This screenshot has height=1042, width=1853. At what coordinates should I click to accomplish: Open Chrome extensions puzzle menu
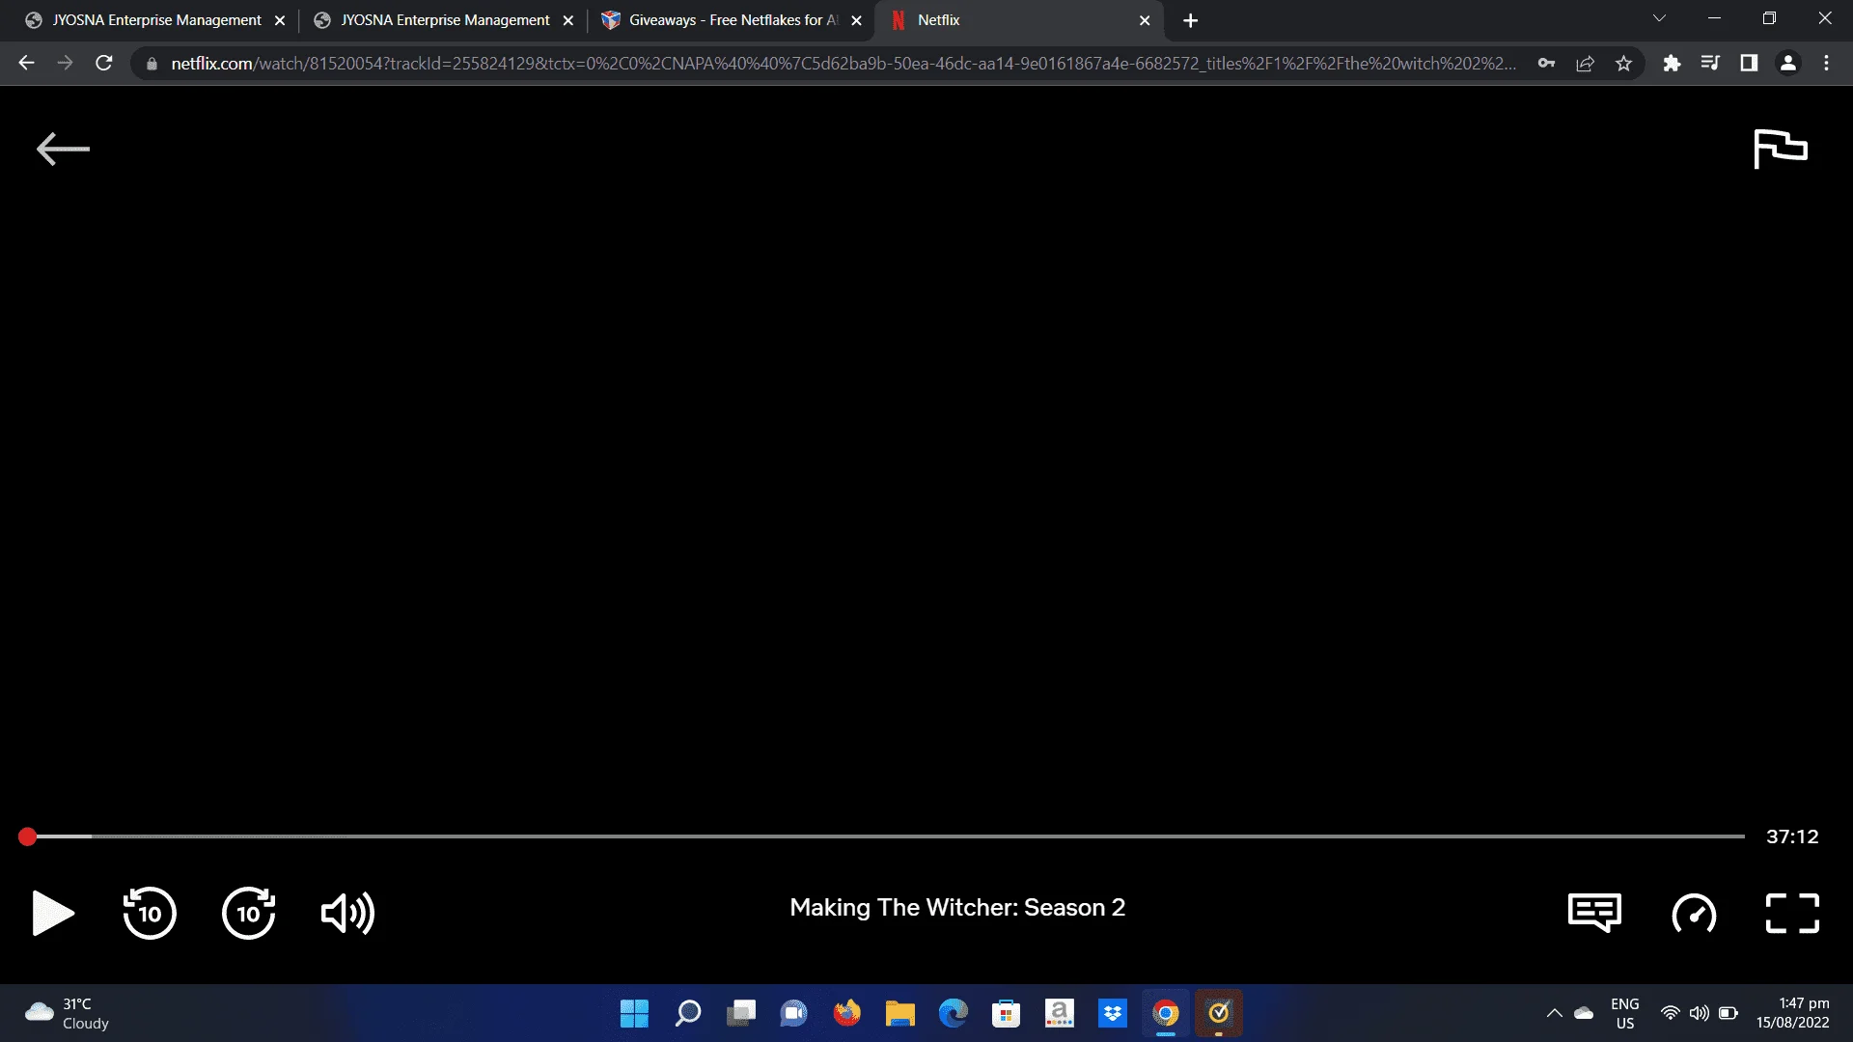click(x=1672, y=64)
